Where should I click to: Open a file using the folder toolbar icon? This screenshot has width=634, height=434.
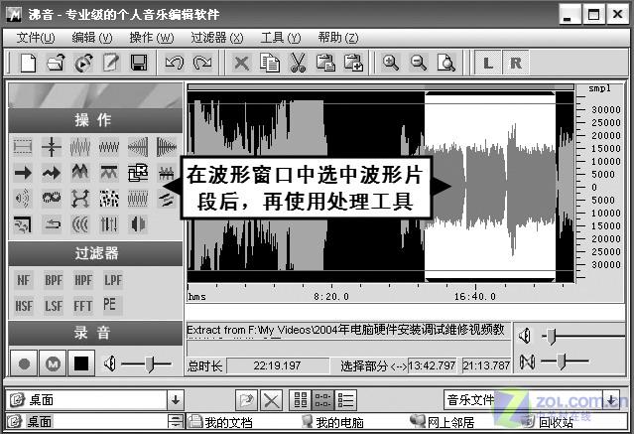click(56, 63)
